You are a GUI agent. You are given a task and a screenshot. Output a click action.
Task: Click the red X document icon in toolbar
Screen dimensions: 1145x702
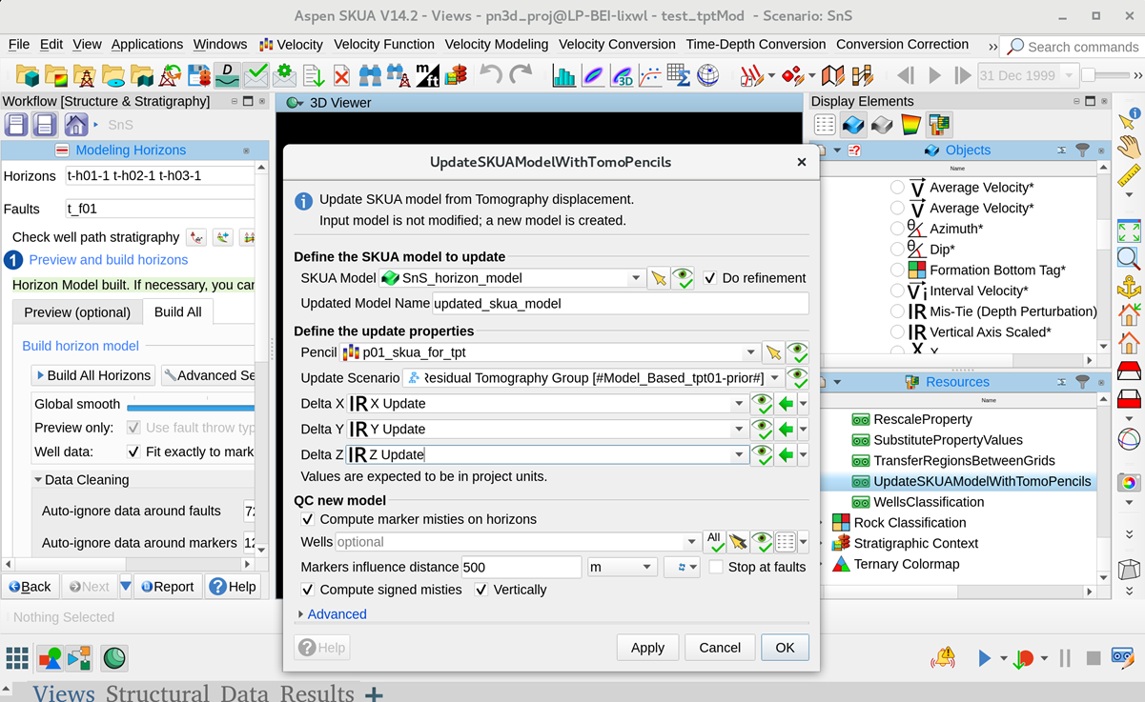pos(341,75)
